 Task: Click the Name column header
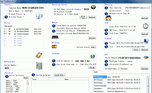[76, 79]
